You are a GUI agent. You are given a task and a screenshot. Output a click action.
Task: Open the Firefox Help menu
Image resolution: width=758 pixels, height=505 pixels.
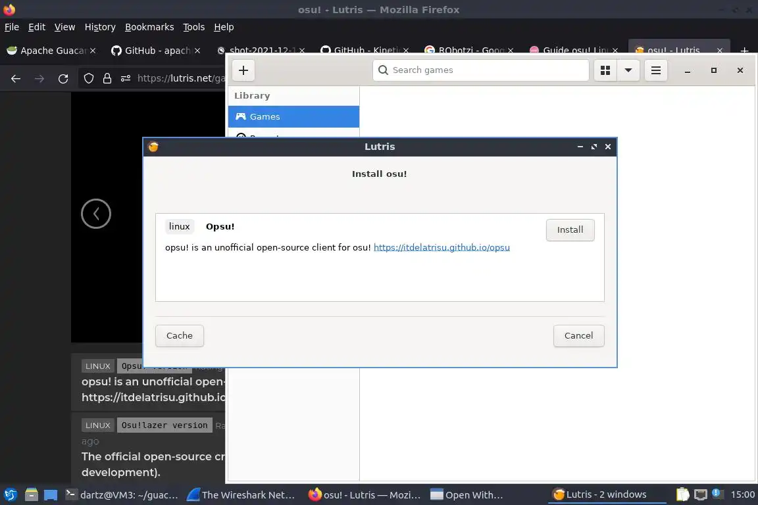point(224,27)
